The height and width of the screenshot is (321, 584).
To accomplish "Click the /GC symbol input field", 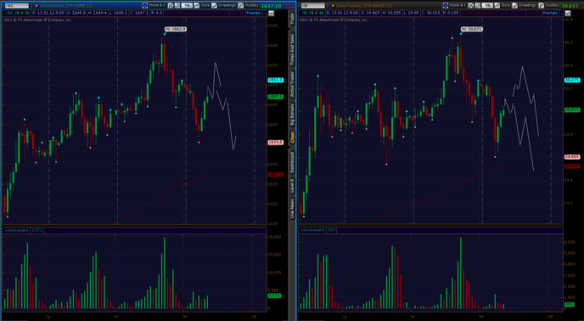I will point(17,6).
